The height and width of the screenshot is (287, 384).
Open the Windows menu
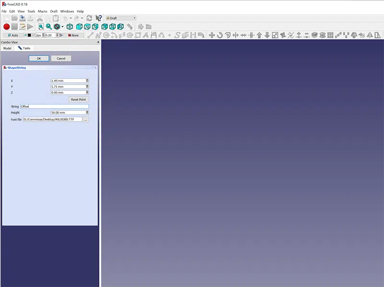point(67,11)
